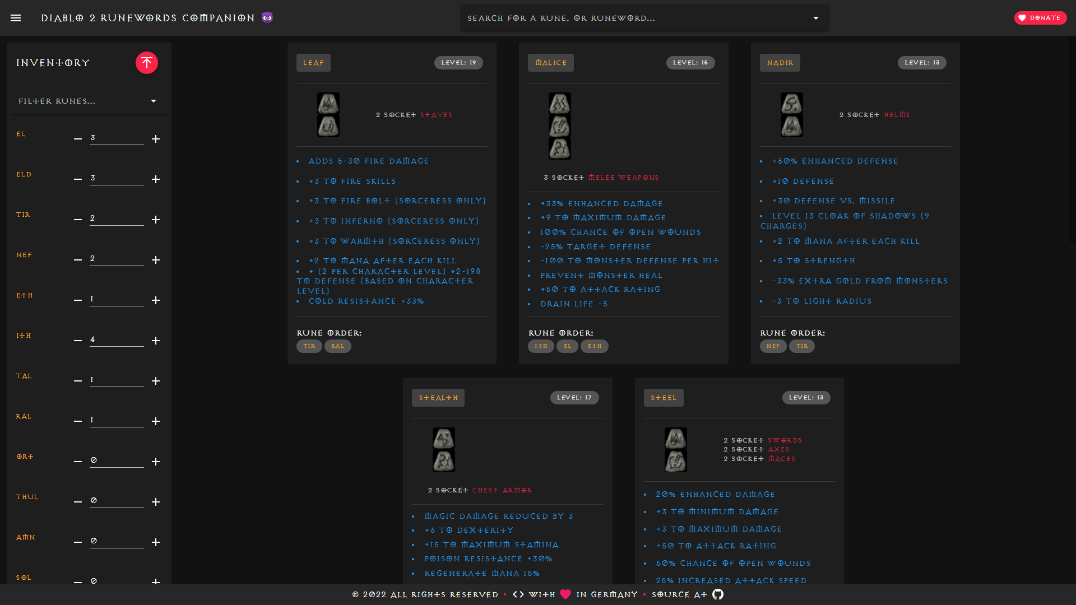Increase the Ort rune count

tap(156, 462)
